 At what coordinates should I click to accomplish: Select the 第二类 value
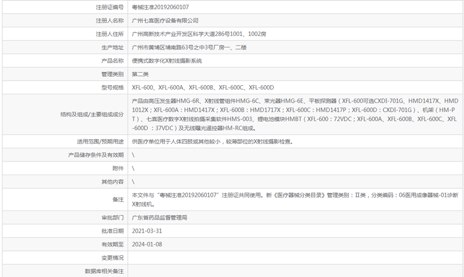point(140,74)
